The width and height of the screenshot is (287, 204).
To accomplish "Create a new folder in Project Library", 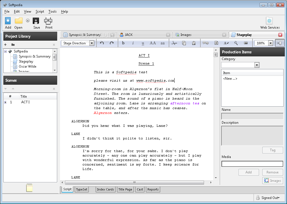I will pos(13,45).
